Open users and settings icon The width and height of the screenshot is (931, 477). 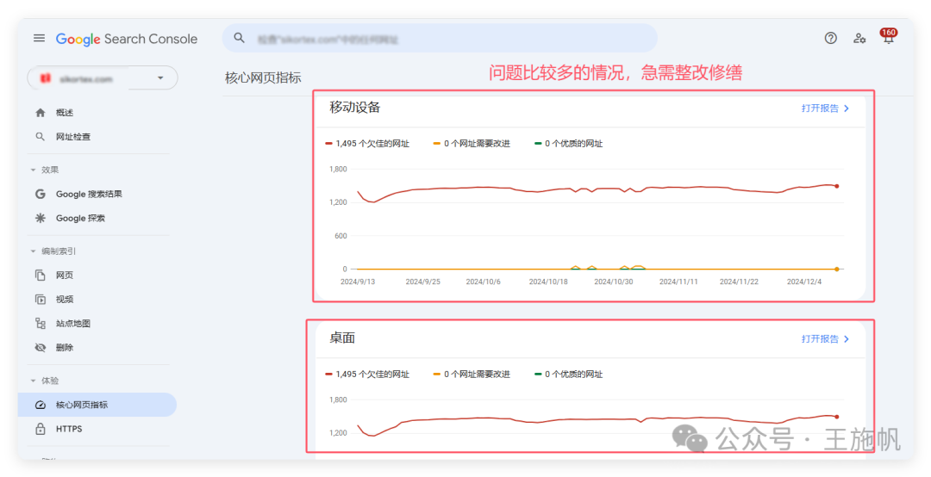(x=859, y=39)
